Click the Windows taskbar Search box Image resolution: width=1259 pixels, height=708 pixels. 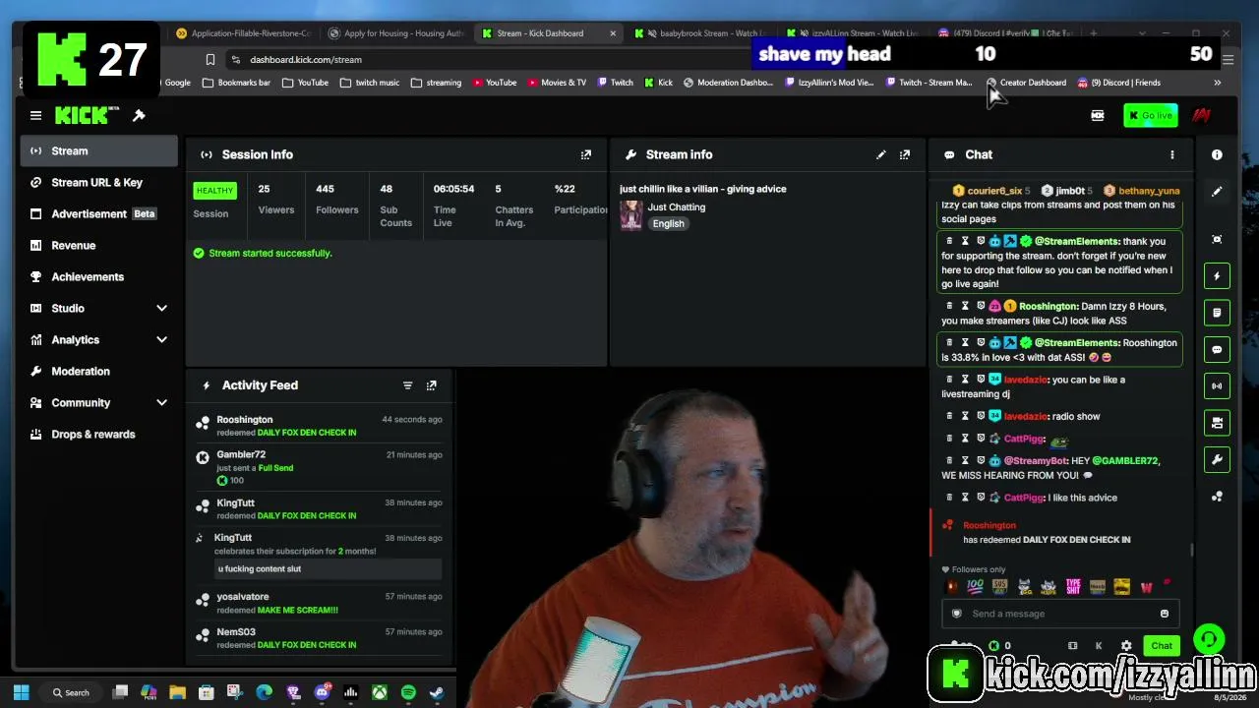tap(71, 692)
